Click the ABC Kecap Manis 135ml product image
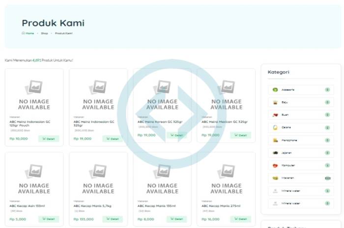The height and width of the screenshot is (228, 344). point(162,179)
